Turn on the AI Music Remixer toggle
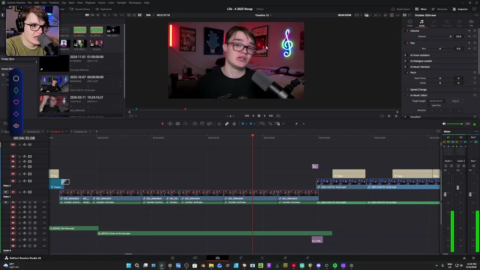 pyautogui.click(x=405, y=67)
